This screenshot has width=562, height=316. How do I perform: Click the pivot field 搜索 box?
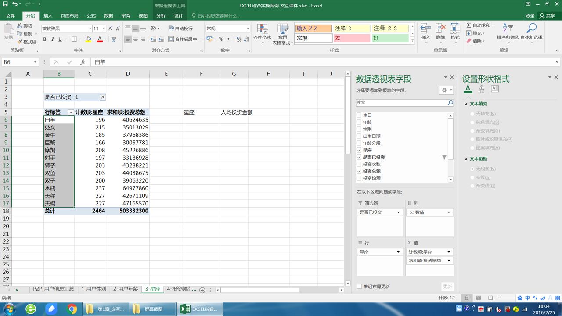click(402, 102)
